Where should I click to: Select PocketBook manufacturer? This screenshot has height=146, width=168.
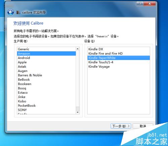46,105
